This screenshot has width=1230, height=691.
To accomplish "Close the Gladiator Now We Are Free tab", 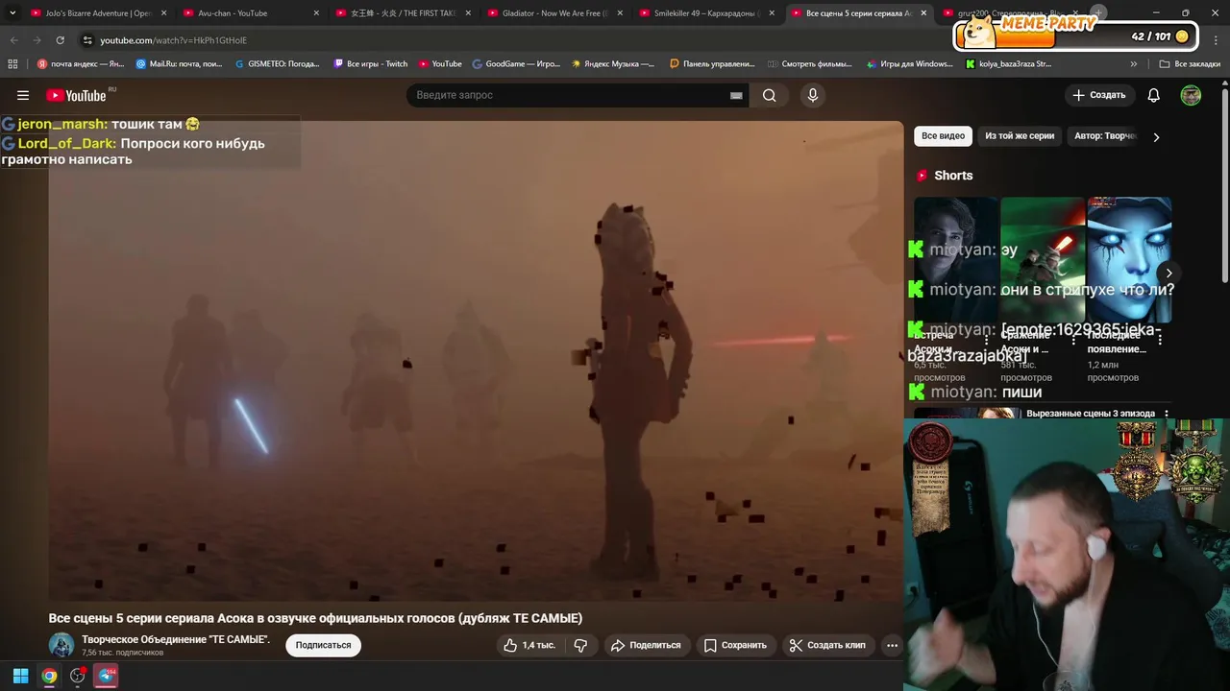I will (620, 13).
